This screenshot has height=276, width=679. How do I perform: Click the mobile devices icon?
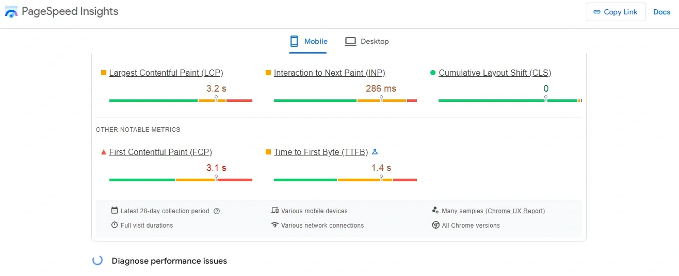(x=275, y=211)
